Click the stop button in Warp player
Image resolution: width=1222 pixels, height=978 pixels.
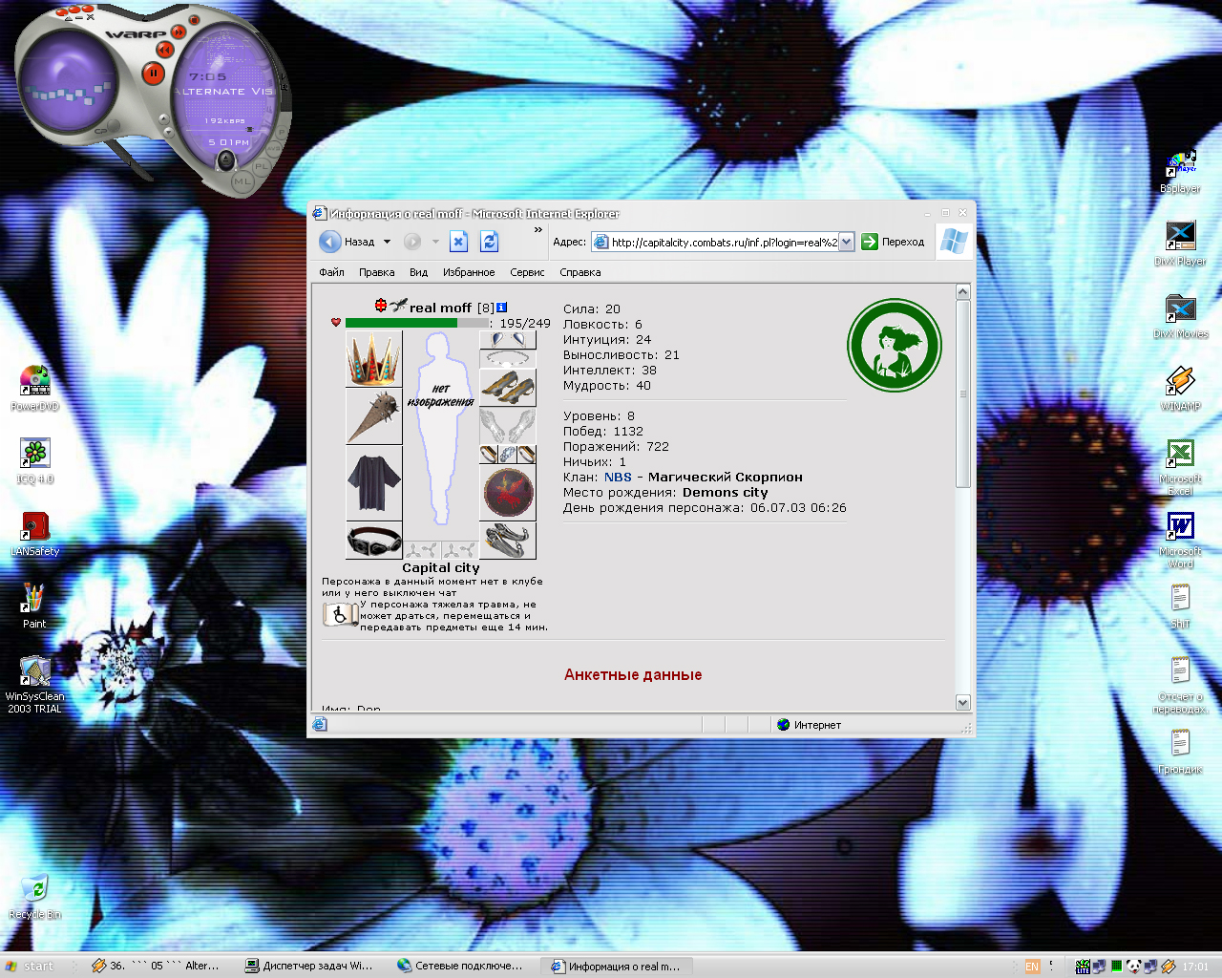coord(194,20)
